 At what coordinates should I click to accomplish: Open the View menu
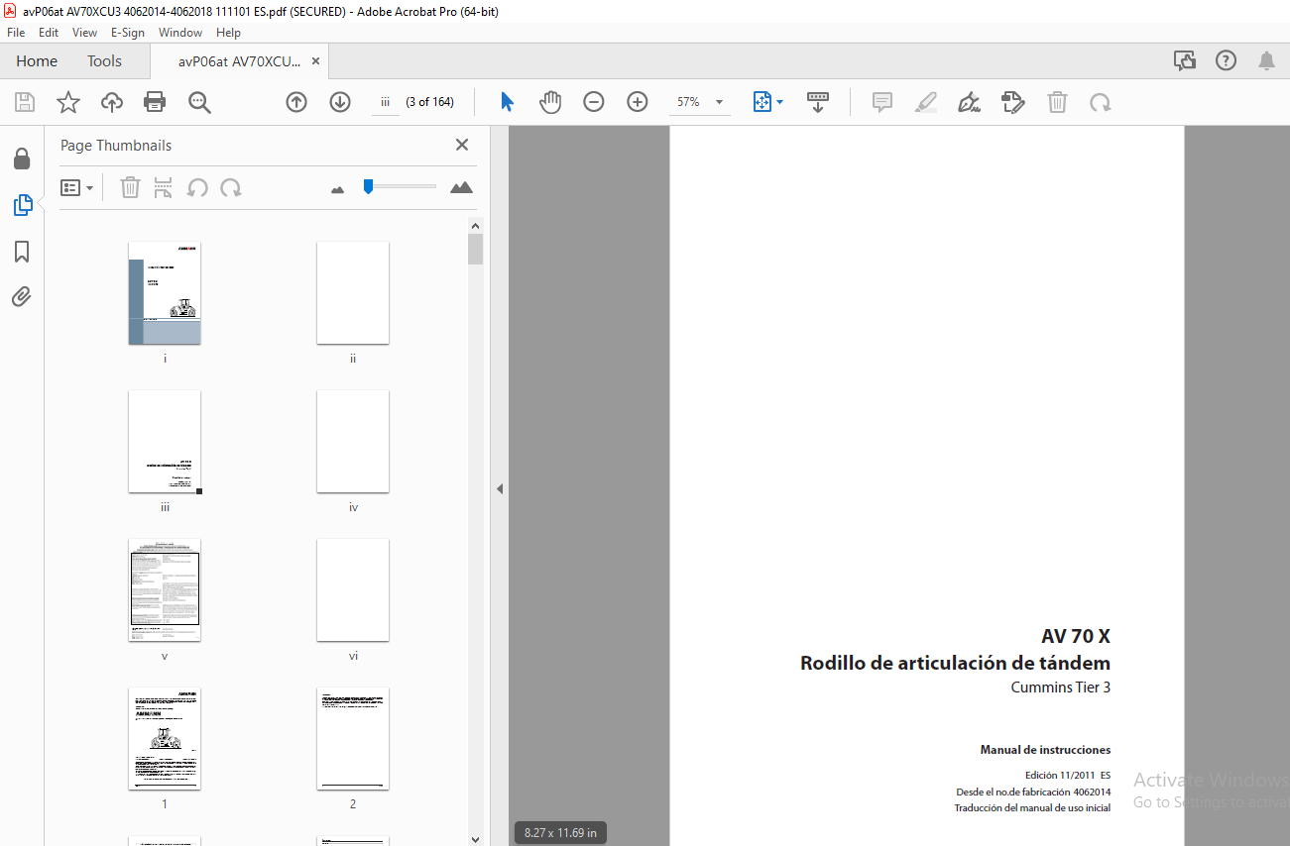coord(85,33)
